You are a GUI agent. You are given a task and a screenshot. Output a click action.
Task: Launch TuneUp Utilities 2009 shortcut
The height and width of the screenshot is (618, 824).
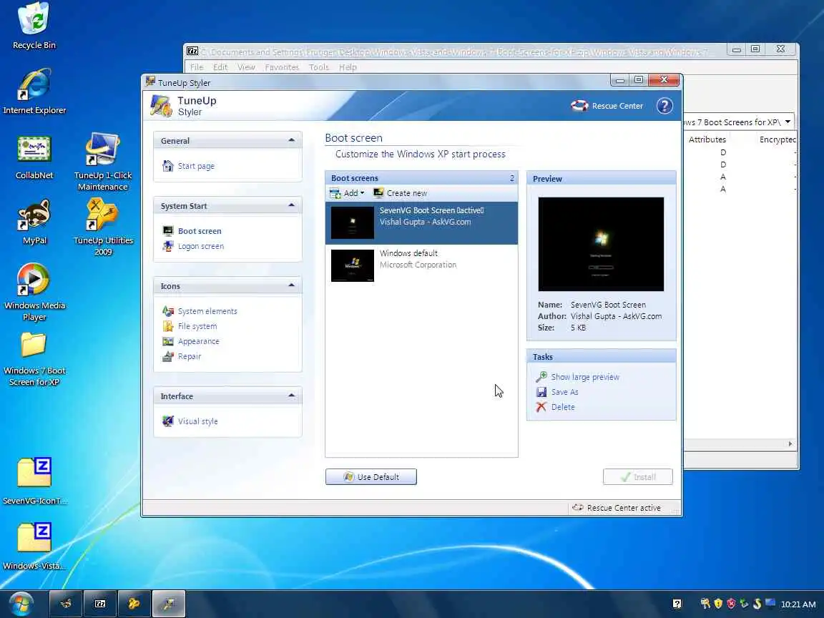102,227
